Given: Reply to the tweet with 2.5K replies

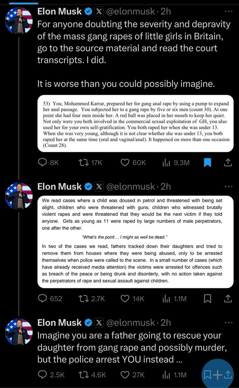Looking at the screenshot, I should [42, 375].
